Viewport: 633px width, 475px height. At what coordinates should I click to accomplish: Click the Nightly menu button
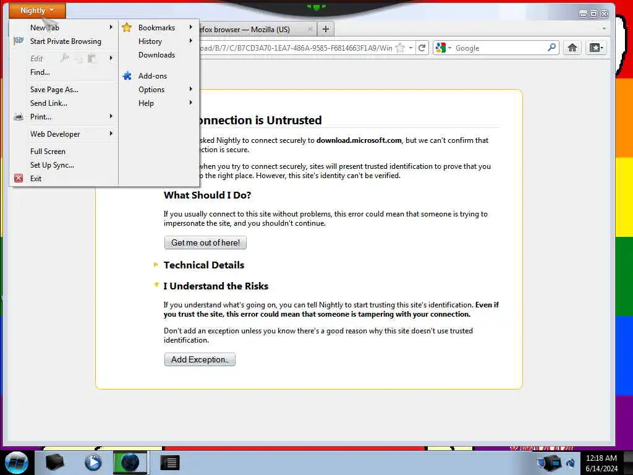37,11
